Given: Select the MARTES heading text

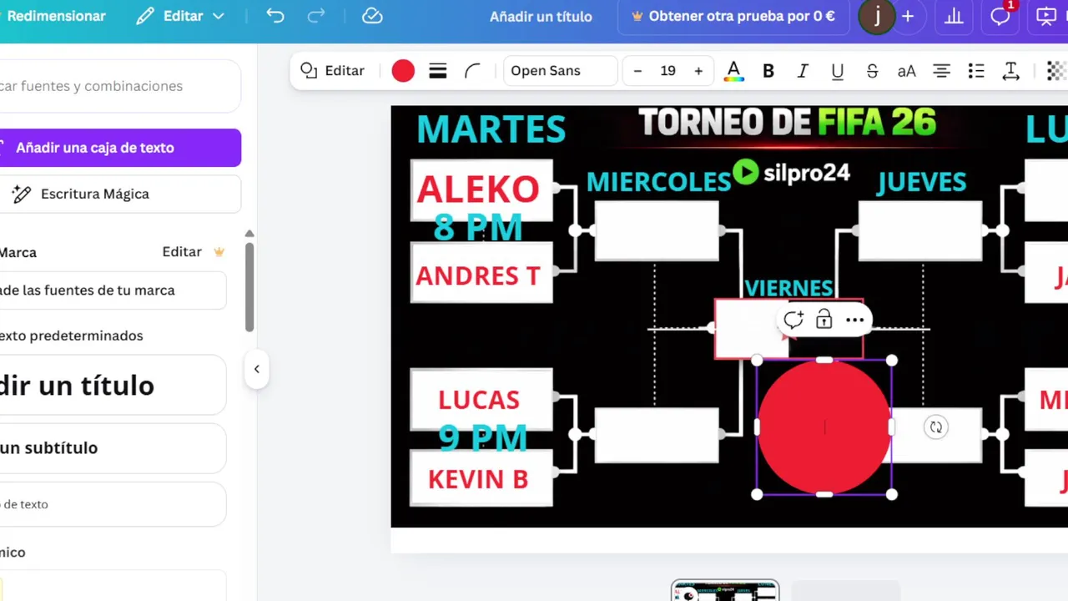Looking at the screenshot, I should 491,129.
